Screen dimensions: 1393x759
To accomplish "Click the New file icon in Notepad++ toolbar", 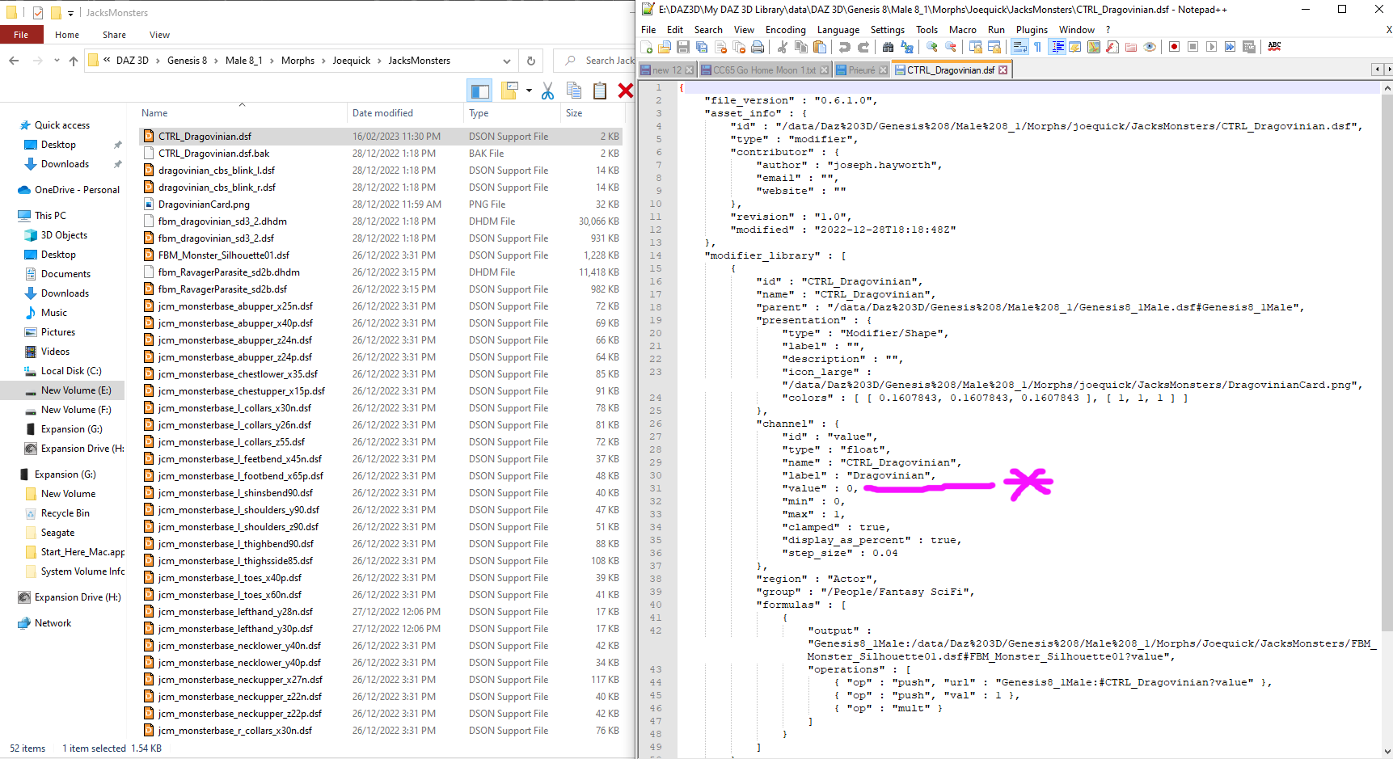I will pyautogui.click(x=647, y=47).
